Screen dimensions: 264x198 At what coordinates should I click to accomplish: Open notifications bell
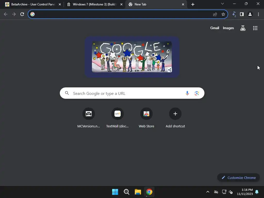tap(257, 192)
